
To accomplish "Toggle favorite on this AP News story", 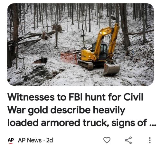I will pos(107,140).
